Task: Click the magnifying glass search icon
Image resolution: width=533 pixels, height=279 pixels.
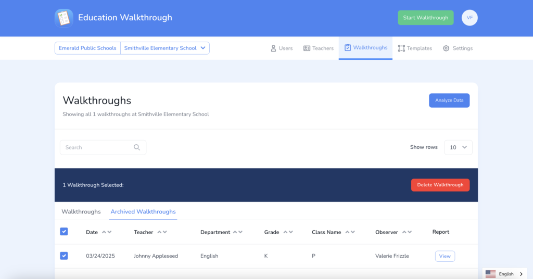Action: (137, 147)
